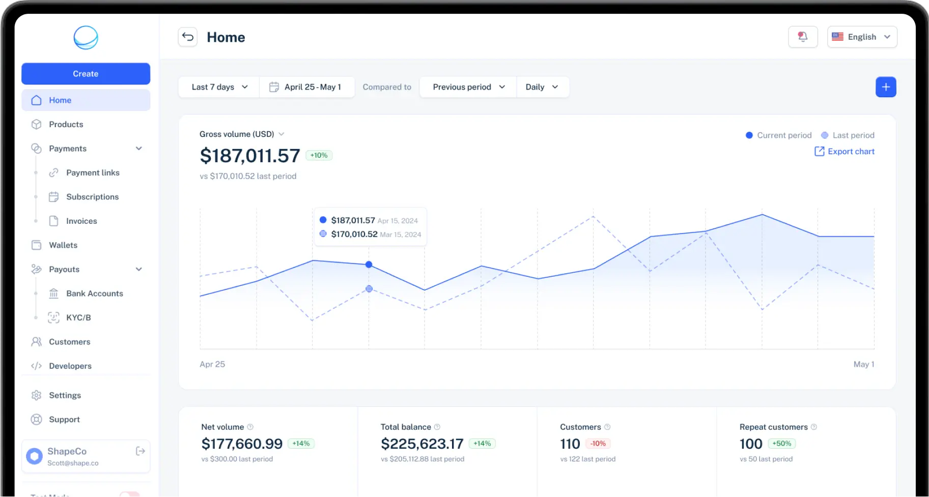Click the $177,660.99 net volume value

point(242,444)
